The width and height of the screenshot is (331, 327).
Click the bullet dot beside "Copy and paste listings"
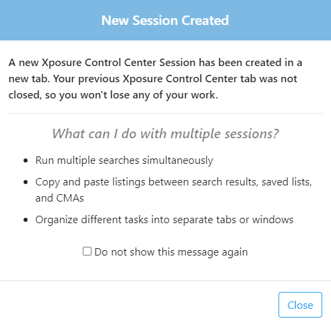tap(26, 182)
